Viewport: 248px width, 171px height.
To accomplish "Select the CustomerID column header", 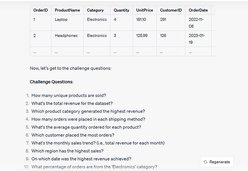I will [171, 10].
